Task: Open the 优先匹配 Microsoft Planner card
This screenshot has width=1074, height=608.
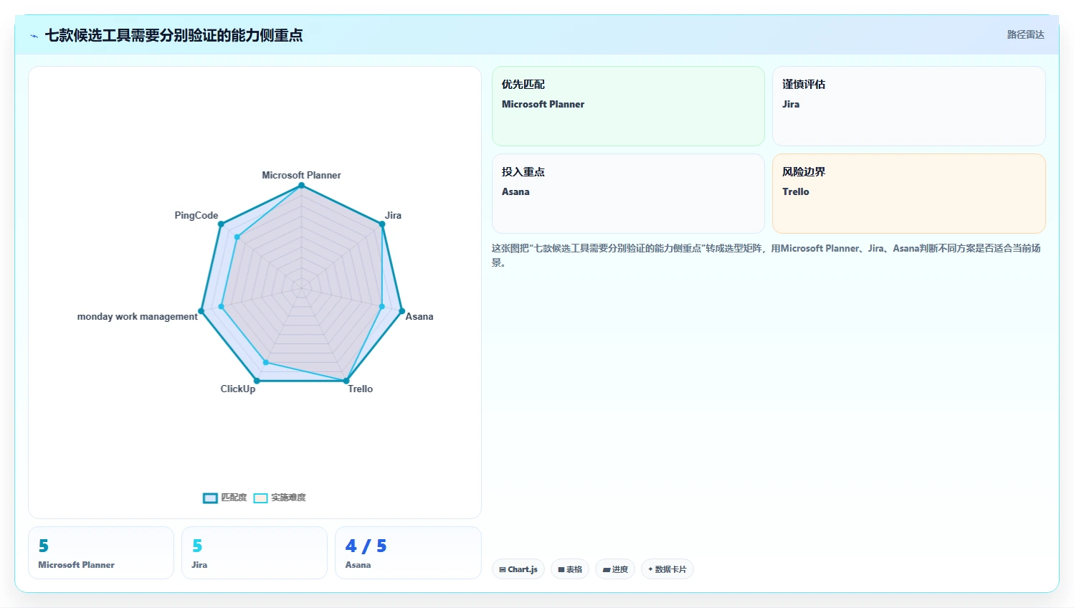Action: 628,106
